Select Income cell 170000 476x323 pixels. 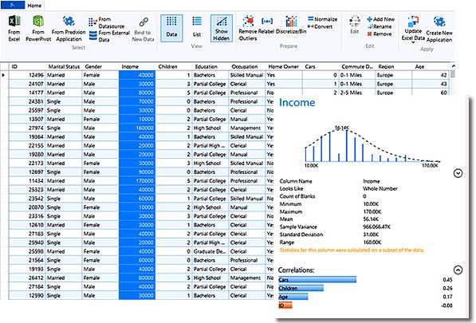pos(137,180)
